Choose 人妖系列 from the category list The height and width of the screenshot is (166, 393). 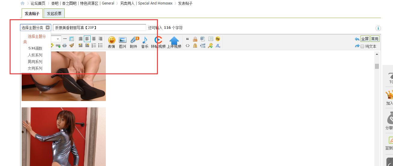[x=35, y=55]
